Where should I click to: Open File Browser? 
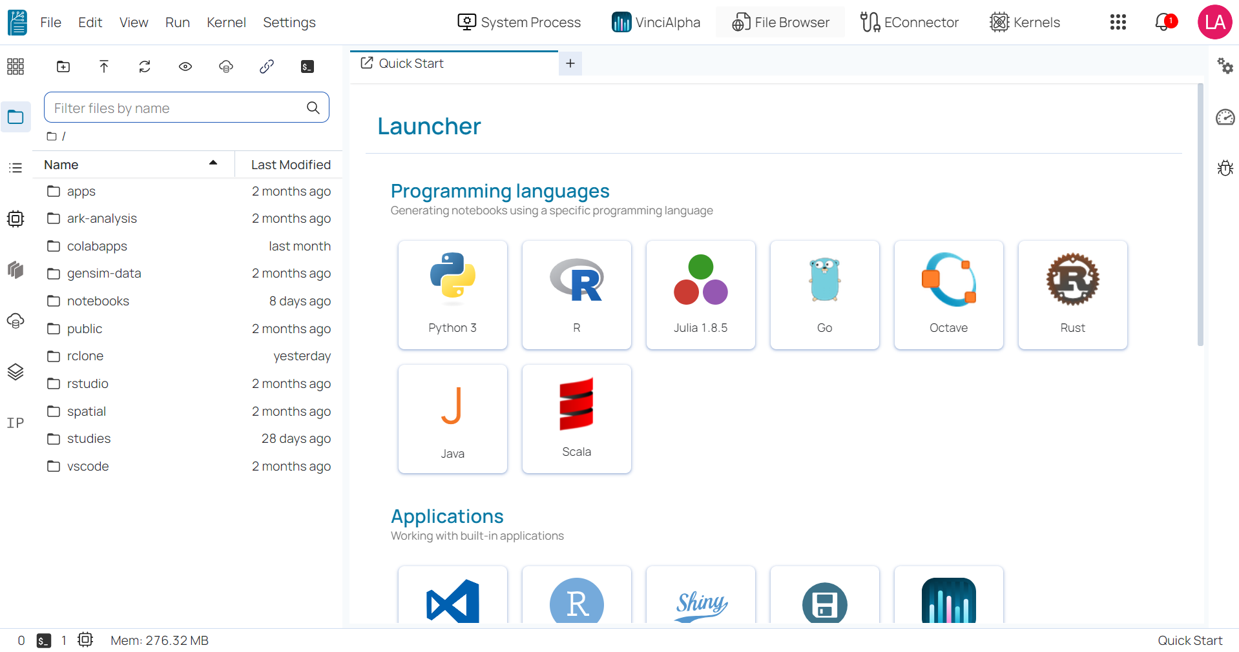[x=780, y=23]
